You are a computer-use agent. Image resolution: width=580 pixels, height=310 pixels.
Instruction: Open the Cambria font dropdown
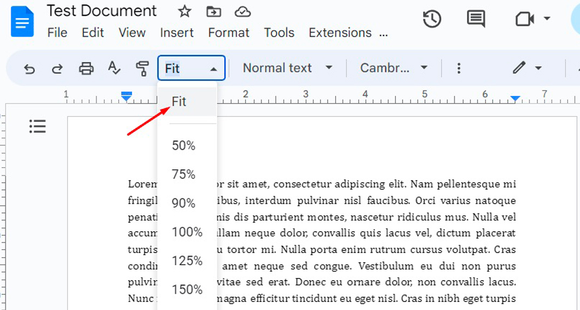click(x=394, y=68)
